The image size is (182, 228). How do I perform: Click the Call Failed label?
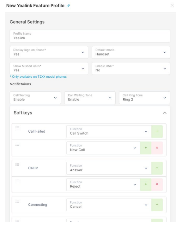37,132
